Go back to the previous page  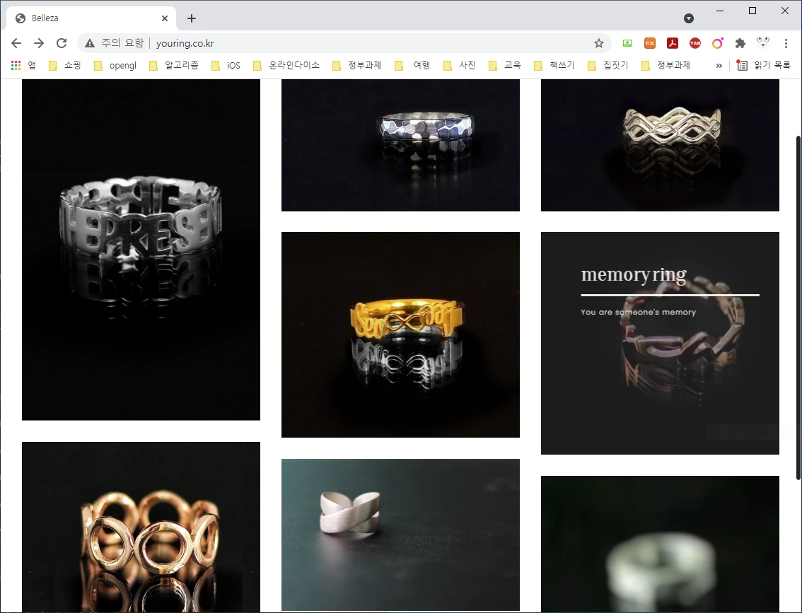tap(16, 43)
